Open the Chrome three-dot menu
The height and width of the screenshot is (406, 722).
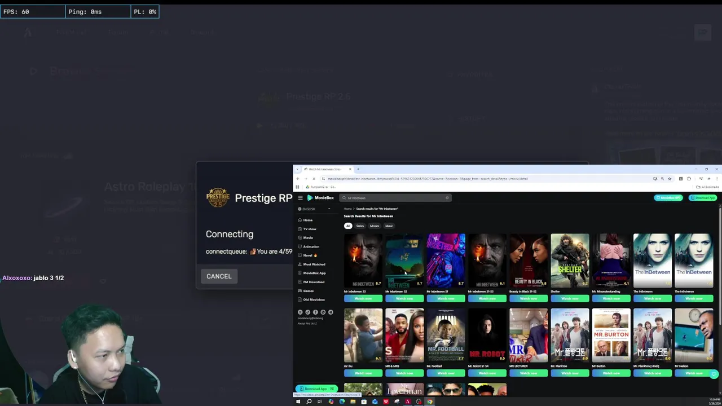[x=717, y=179]
